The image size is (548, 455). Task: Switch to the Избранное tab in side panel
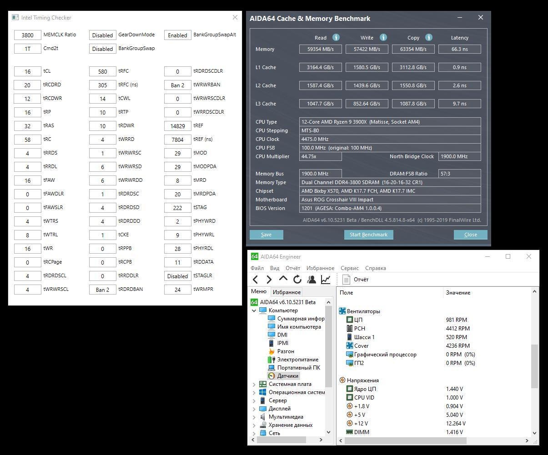(287, 292)
